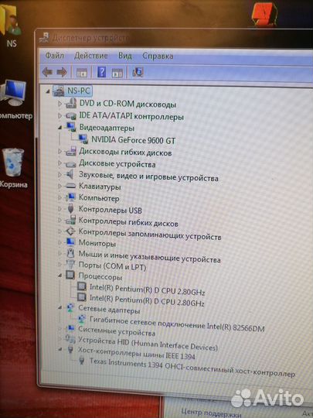This screenshot has width=313, height=418.
Task: Click the Процессоры chip icon
Action: (70, 276)
